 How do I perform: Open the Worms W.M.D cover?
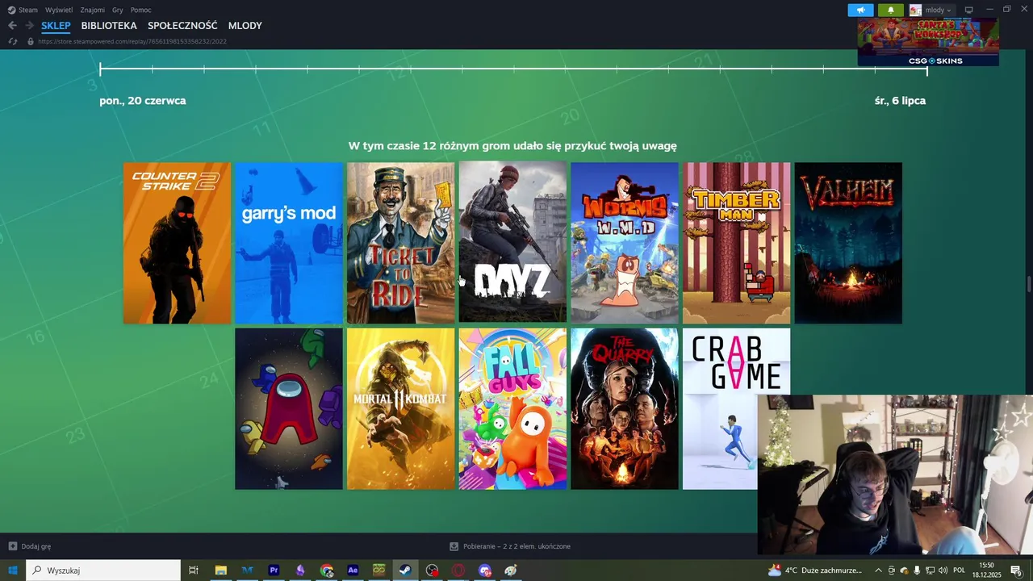[x=625, y=243]
